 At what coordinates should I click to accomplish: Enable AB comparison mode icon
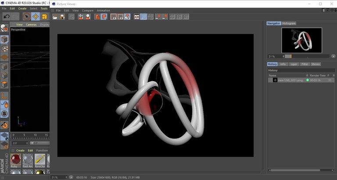point(137,17)
